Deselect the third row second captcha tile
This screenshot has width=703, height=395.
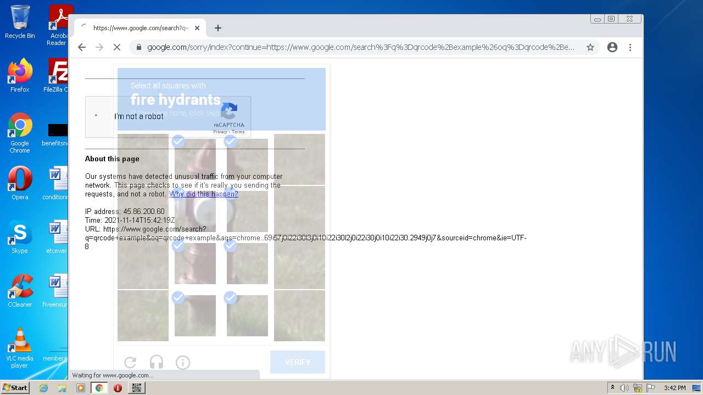(195, 264)
